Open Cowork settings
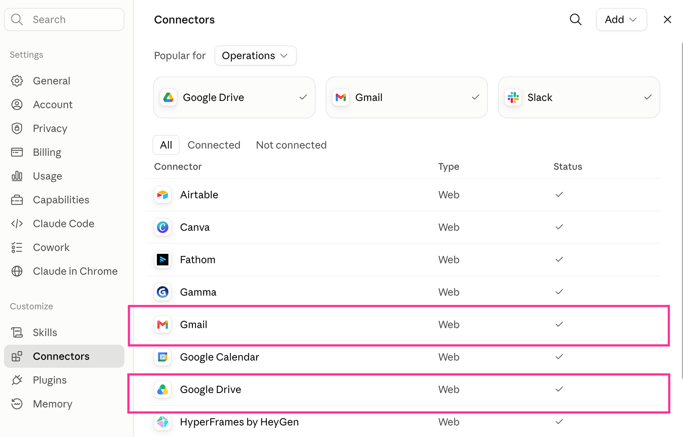This screenshot has height=437, width=683. click(x=64, y=247)
